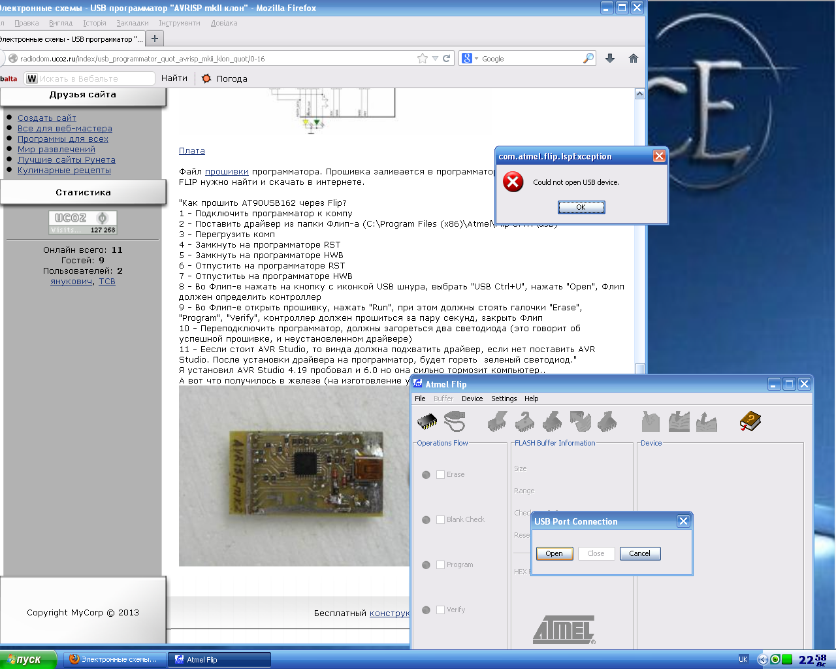
Task: Open the Device menu in Atmel Flip
Action: tap(472, 399)
